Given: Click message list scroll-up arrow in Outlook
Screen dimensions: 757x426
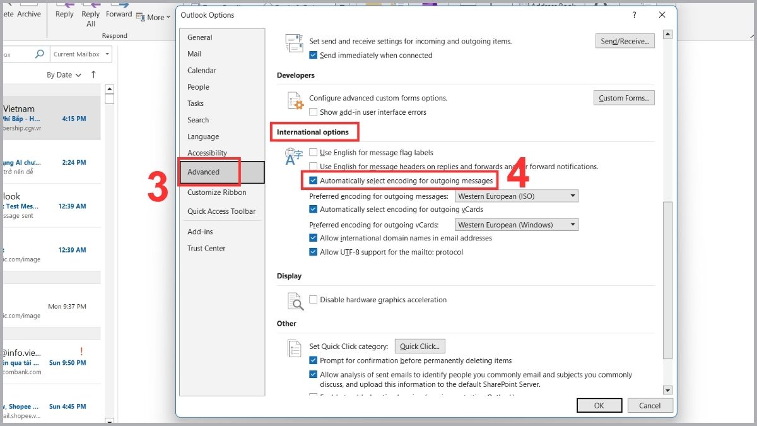Looking at the screenshot, I should pyautogui.click(x=109, y=89).
